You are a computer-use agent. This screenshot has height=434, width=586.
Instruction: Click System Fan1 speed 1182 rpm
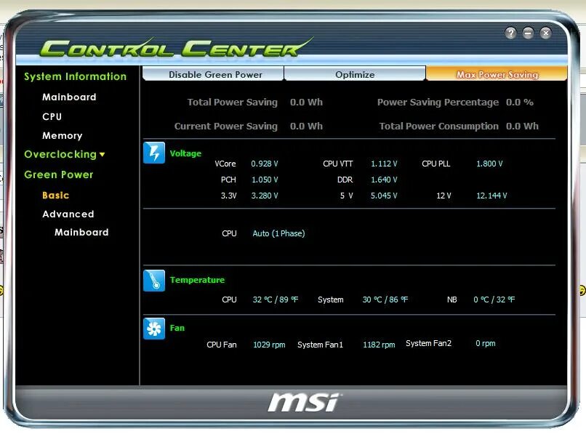(x=379, y=345)
